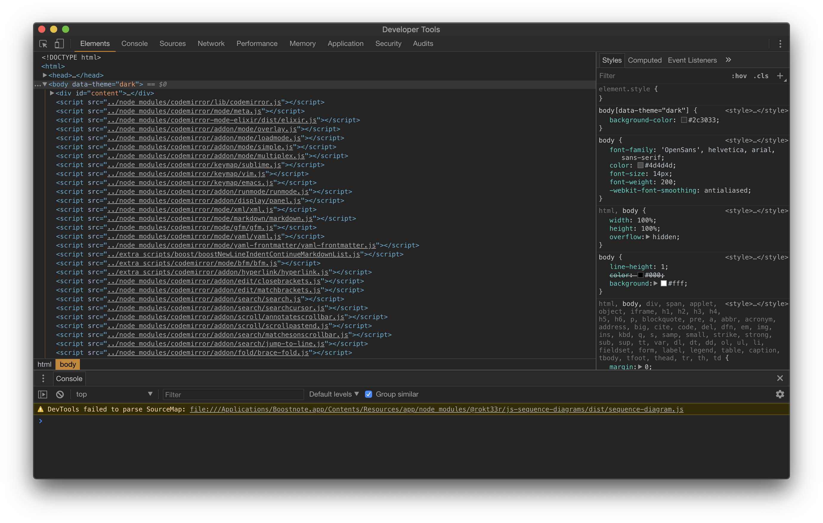Open the Computed styles tab

pyautogui.click(x=645, y=60)
